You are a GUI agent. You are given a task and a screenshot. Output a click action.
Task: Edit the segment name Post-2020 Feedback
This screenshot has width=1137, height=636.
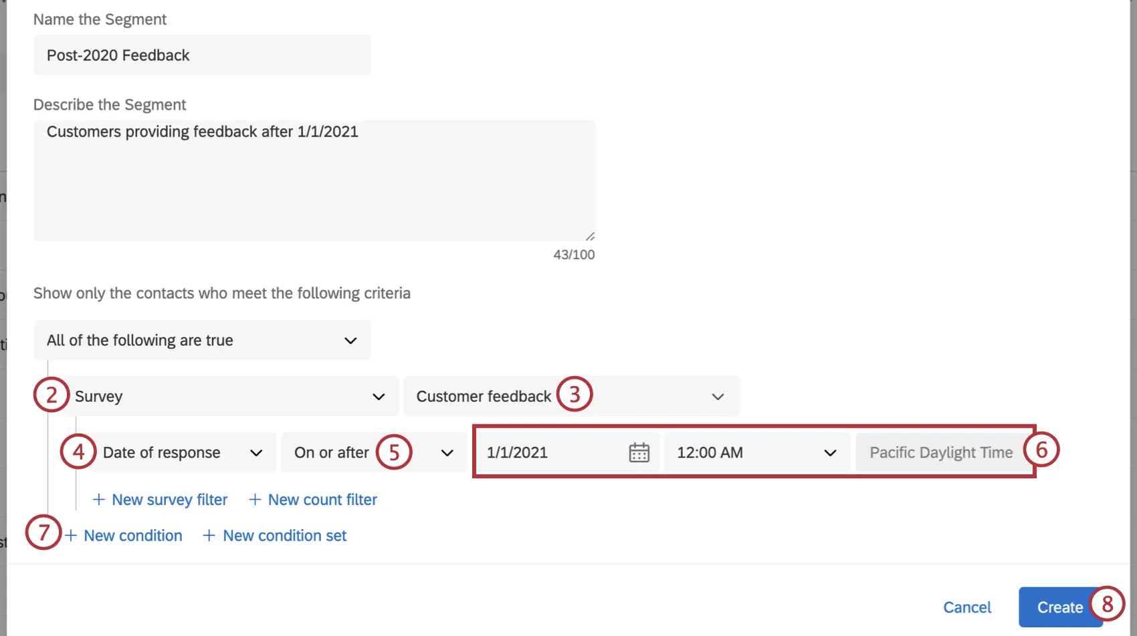click(x=201, y=55)
